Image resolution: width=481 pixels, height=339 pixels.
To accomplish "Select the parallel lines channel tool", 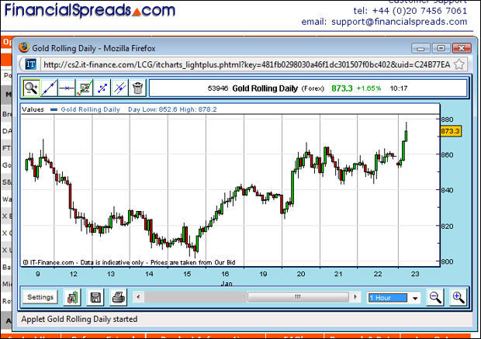I will [119, 88].
